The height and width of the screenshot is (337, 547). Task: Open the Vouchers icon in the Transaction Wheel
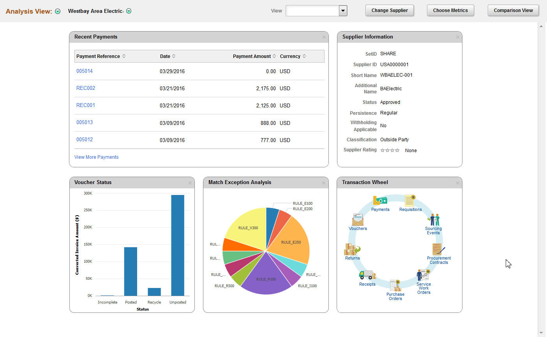[x=358, y=220]
